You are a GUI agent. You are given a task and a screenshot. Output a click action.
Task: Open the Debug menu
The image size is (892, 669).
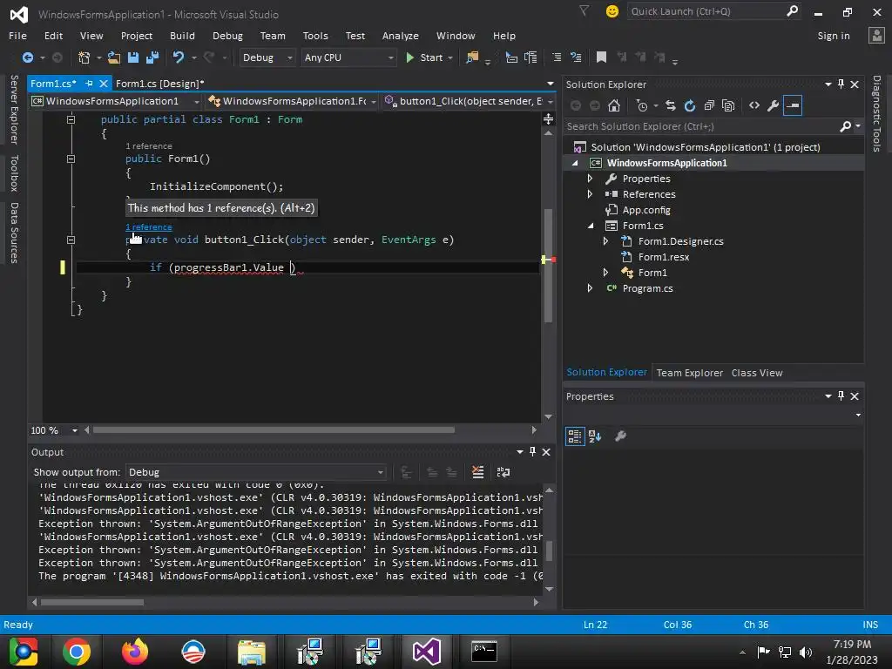[227, 36]
